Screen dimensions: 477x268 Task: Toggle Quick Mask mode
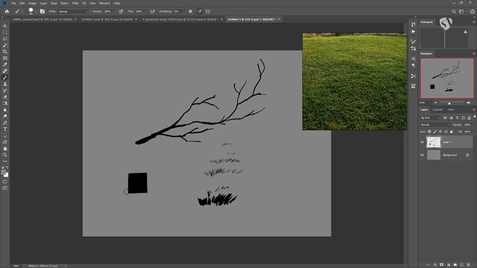point(5,182)
